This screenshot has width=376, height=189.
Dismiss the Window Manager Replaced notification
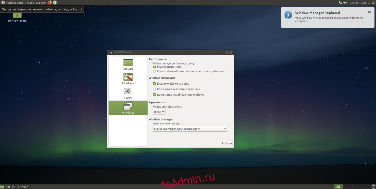click(x=369, y=12)
